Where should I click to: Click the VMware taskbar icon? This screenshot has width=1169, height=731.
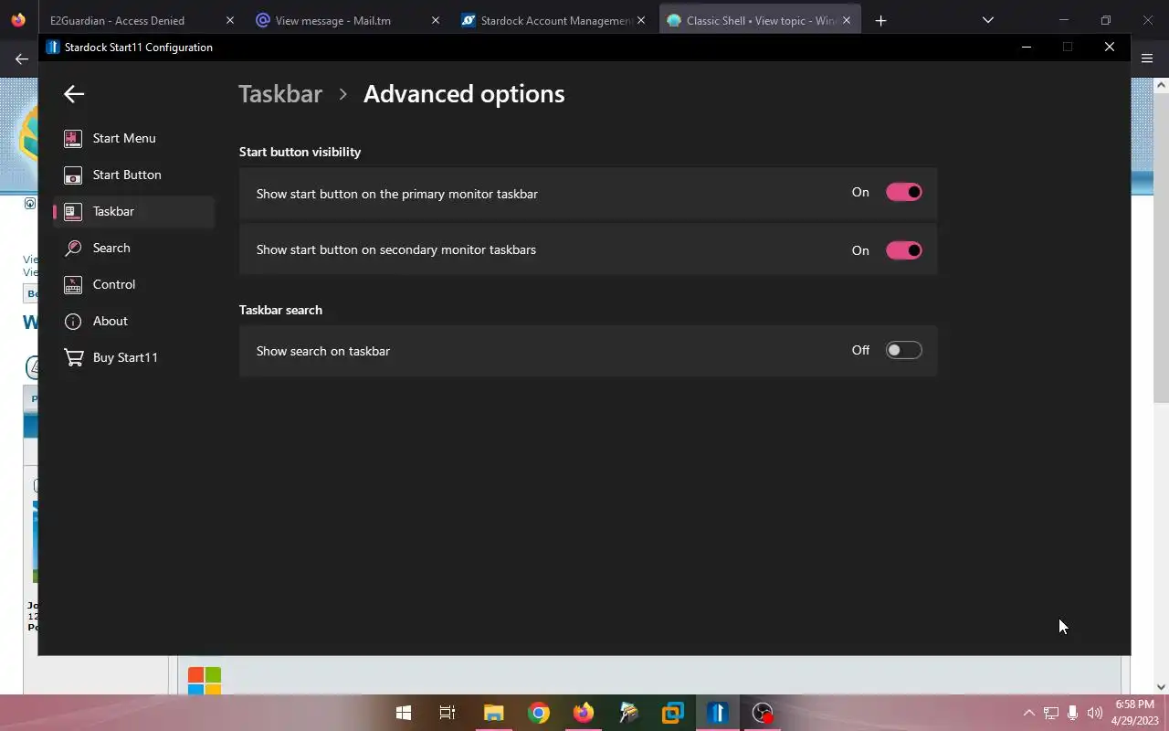(x=673, y=713)
